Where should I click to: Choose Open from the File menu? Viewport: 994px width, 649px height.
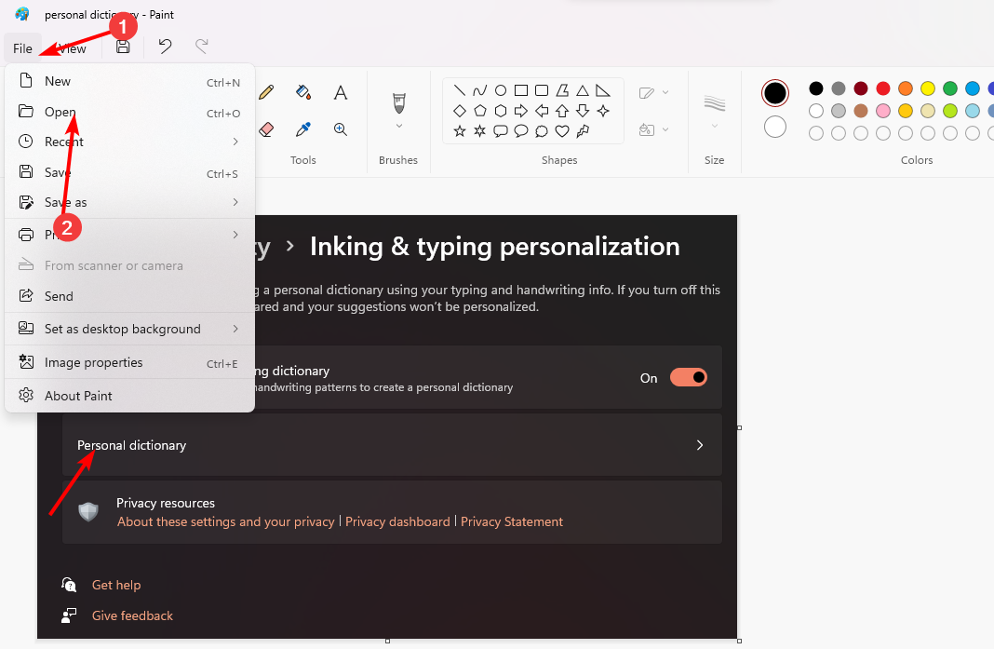coord(130,113)
